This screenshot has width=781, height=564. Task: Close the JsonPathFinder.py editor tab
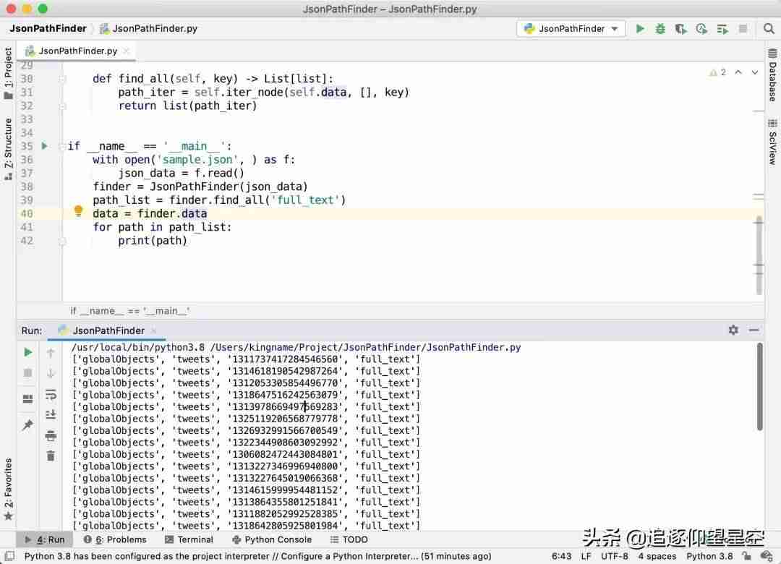127,51
